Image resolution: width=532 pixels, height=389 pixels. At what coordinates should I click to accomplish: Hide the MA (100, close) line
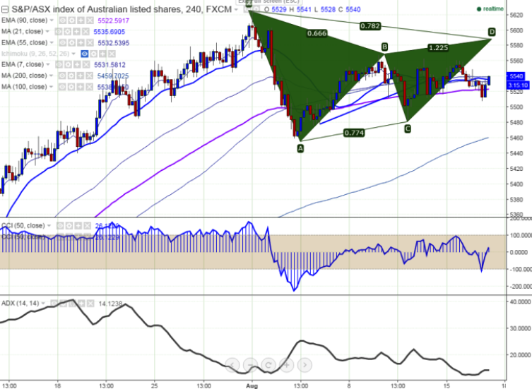pyautogui.click(x=62, y=87)
